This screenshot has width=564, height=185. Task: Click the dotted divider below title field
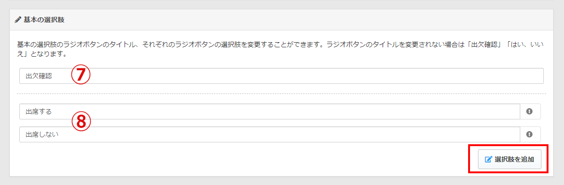pyautogui.click(x=282, y=94)
